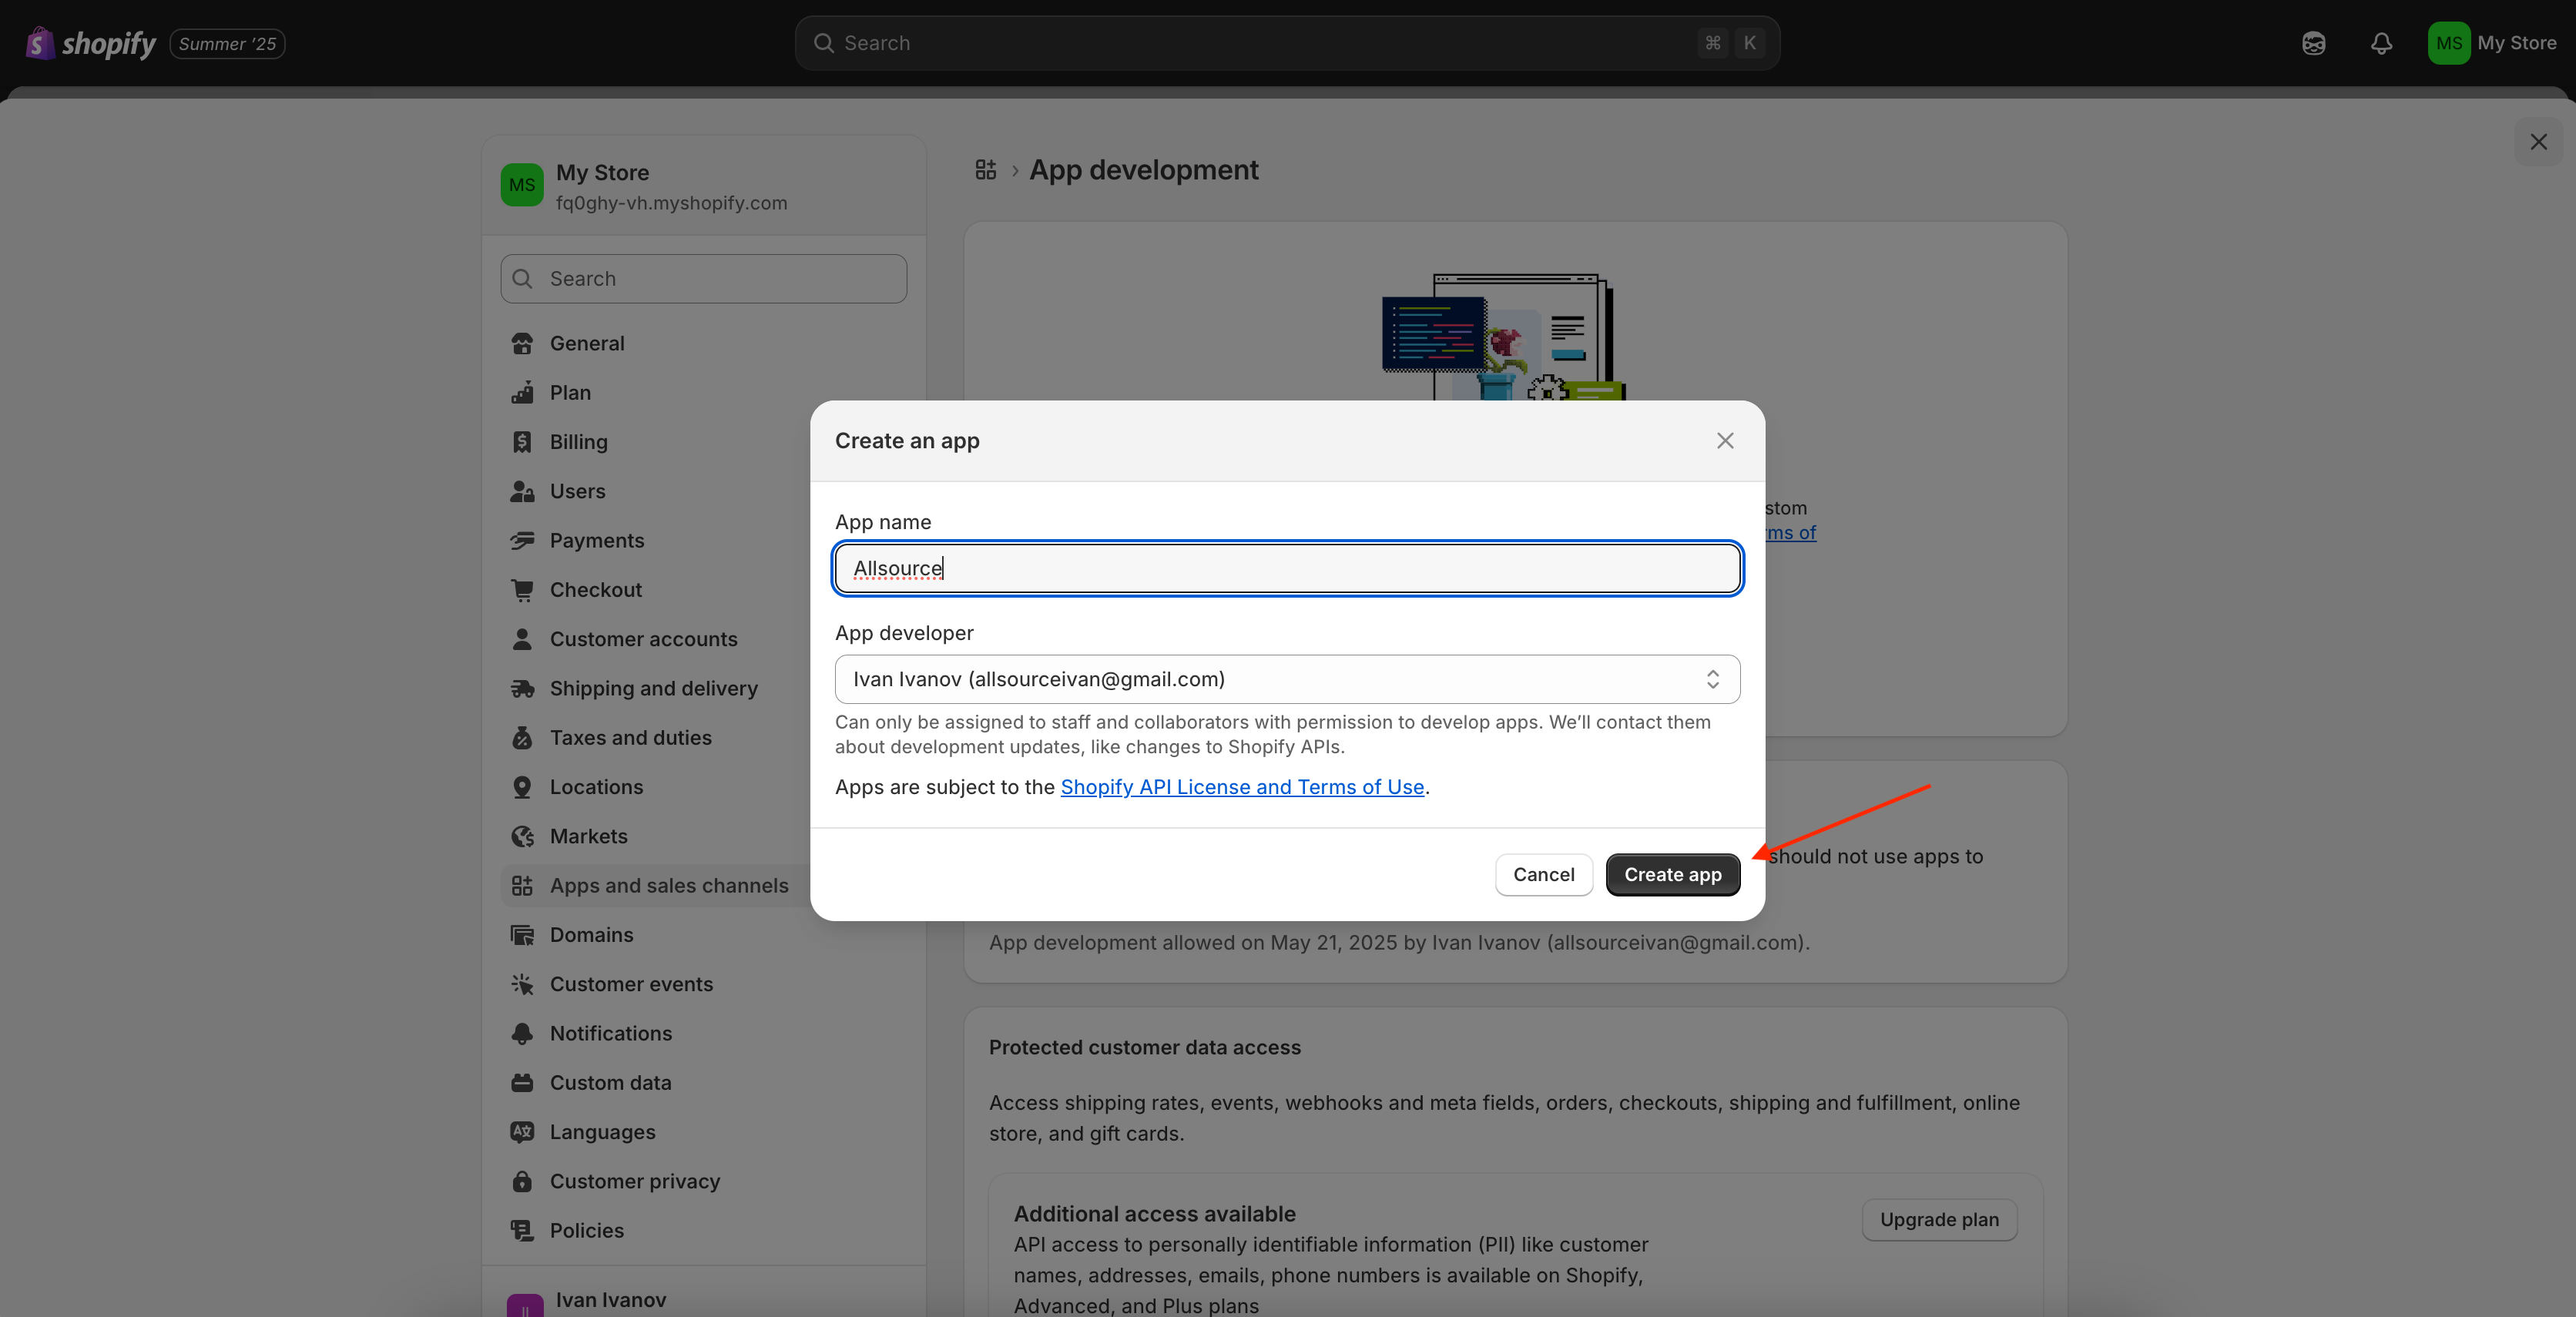Open the notifications bell icon
Screen dimensions: 2576x1317
tap(2381, 43)
